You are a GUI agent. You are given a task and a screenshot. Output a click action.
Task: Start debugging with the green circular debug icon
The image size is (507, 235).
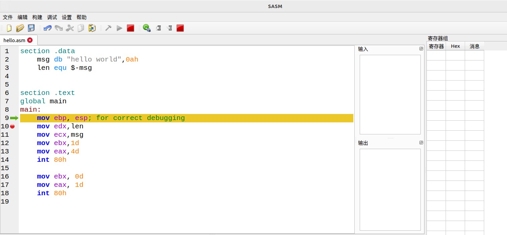click(146, 28)
